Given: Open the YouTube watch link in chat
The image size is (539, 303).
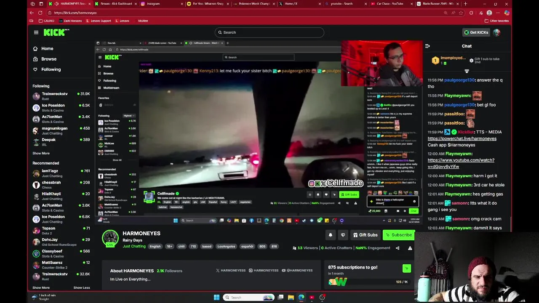Looking at the screenshot, I should [461, 163].
